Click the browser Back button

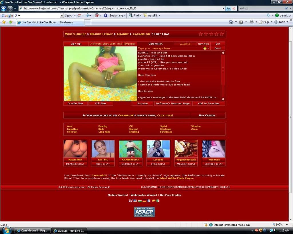coord(4,8)
